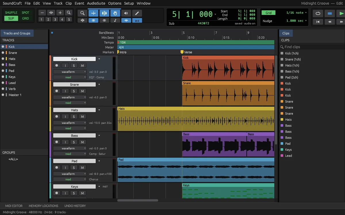This screenshot has height=215, width=345.
Task: Open the Track menu
Action: (x=58, y=3)
